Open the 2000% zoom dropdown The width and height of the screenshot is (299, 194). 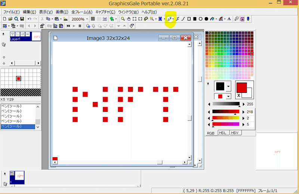click(87, 19)
